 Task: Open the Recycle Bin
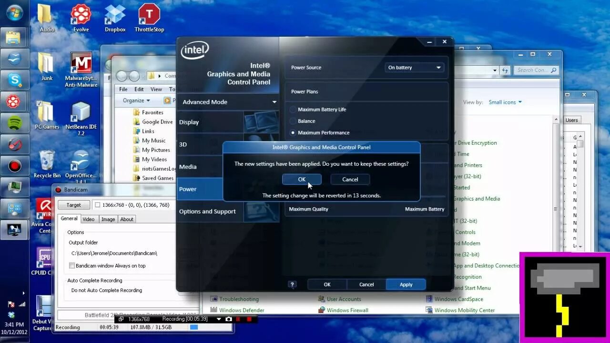coord(47,164)
